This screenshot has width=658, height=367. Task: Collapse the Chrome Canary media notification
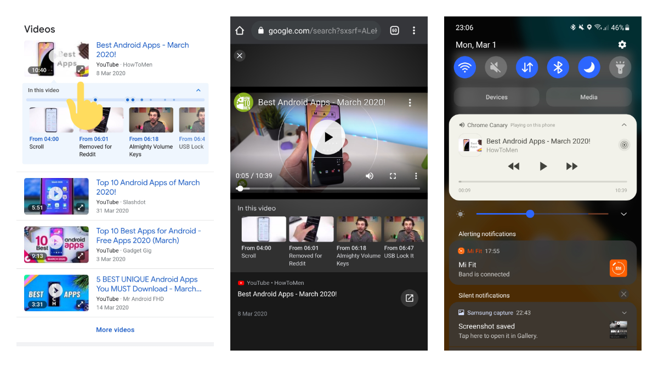tap(624, 125)
